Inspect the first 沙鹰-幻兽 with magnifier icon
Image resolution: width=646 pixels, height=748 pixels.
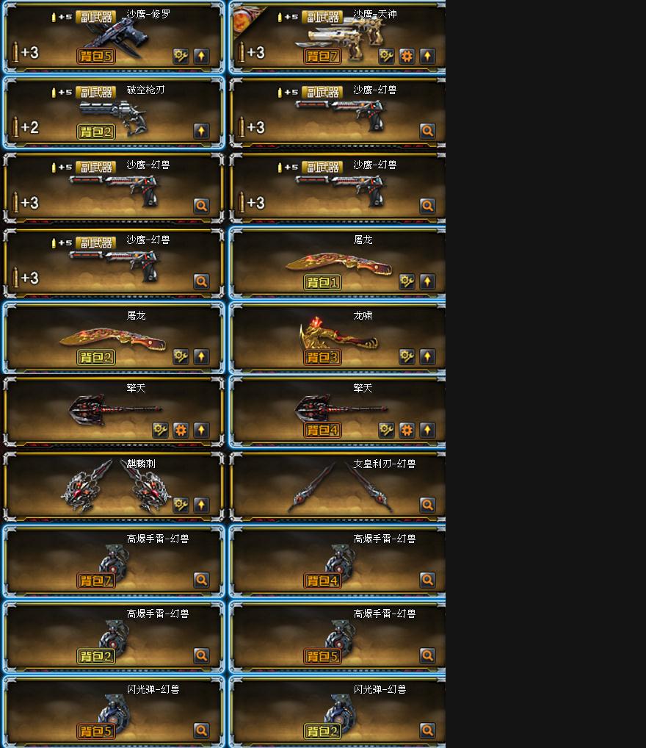point(428,132)
